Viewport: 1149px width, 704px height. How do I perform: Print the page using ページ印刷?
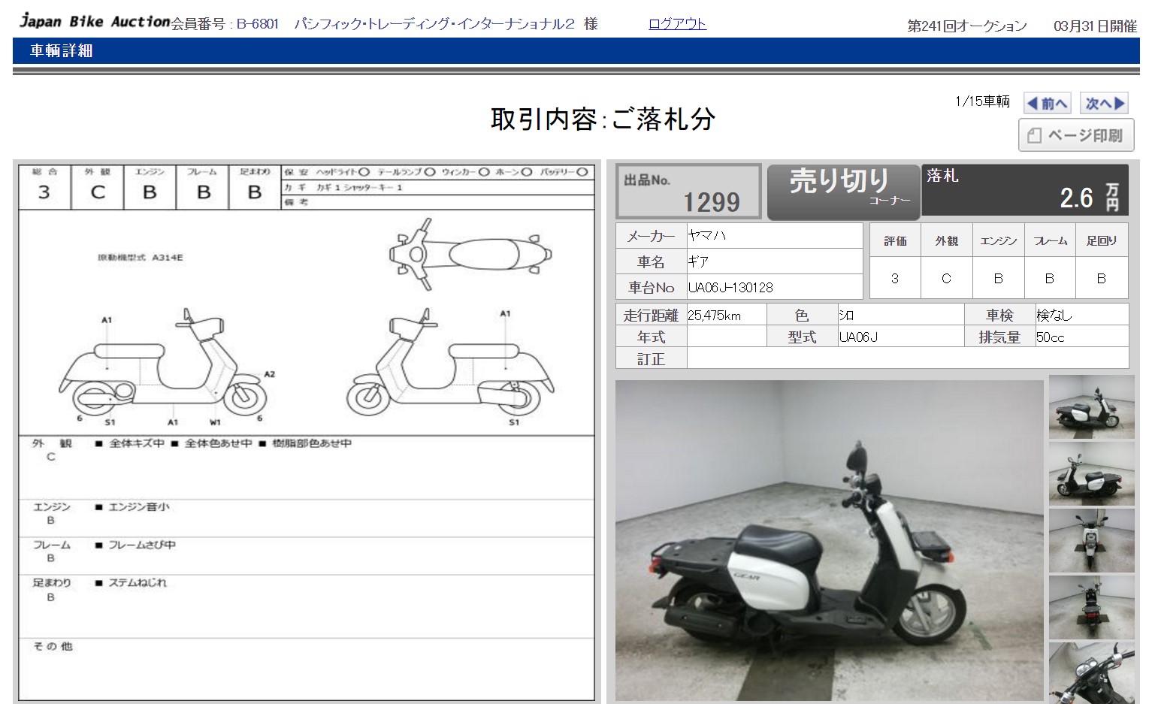pyautogui.click(x=1075, y=136)
